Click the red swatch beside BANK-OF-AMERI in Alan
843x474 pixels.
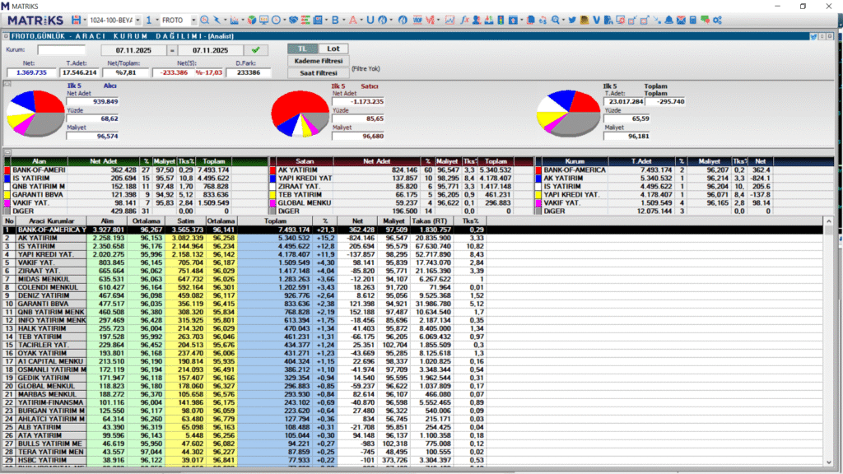[x=7, y=170]
